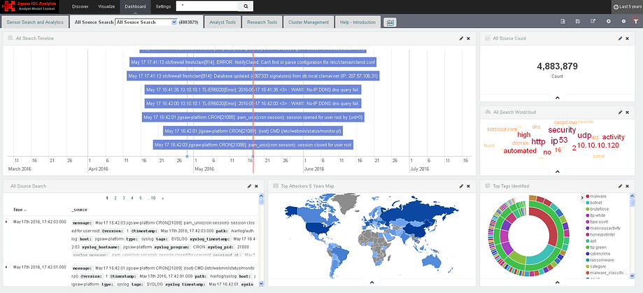Expand chevron below Top Attackers map

372,282
